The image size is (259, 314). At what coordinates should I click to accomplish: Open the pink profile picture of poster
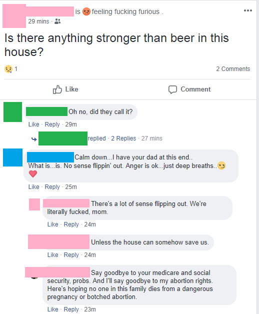click(14, 16)
